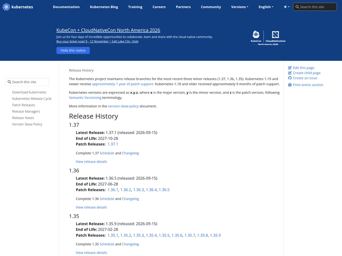Open the 1.37 Schedule link
Image resolution: width=342 pixels, height=256 pixels.
[107, 153]
